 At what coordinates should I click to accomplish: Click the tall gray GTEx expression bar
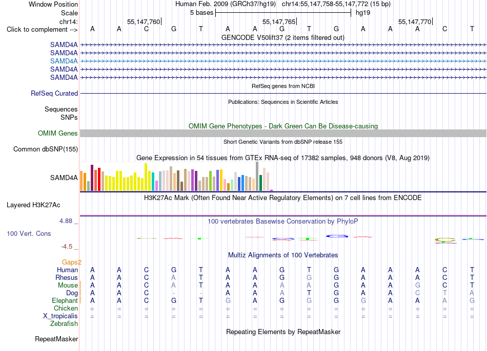(x=257, y=176)
